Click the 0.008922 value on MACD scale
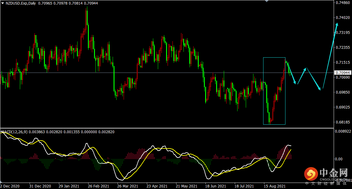 [x=343, y=132]
